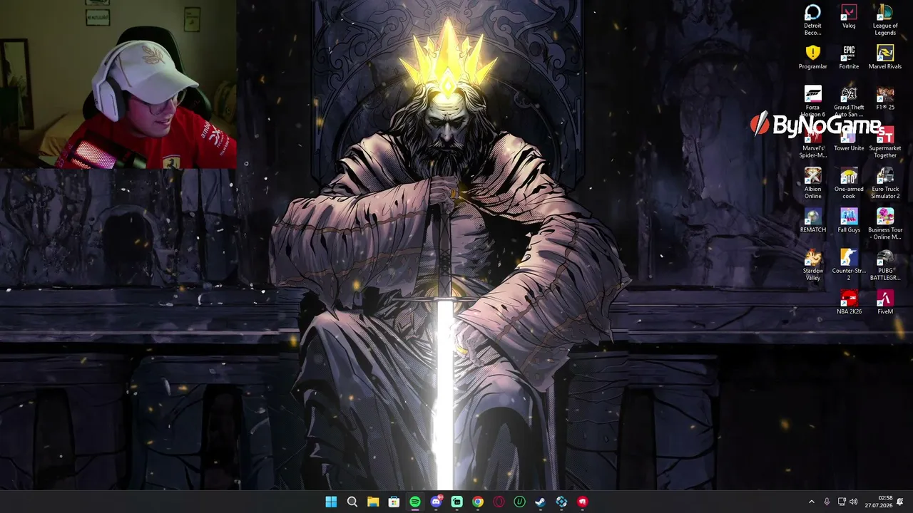Click the microphone tray icon
Screen dimensions: 913x513
tap(827, 502)
